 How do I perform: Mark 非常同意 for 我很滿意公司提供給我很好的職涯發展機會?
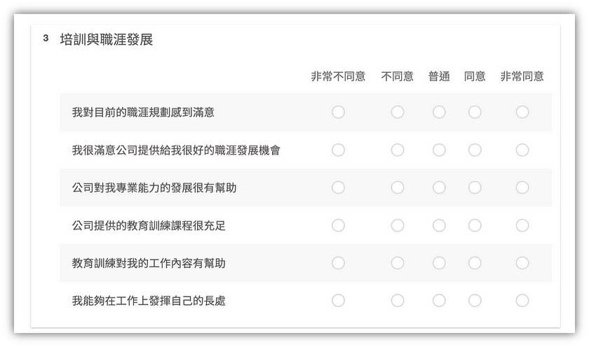pos(522,150)
